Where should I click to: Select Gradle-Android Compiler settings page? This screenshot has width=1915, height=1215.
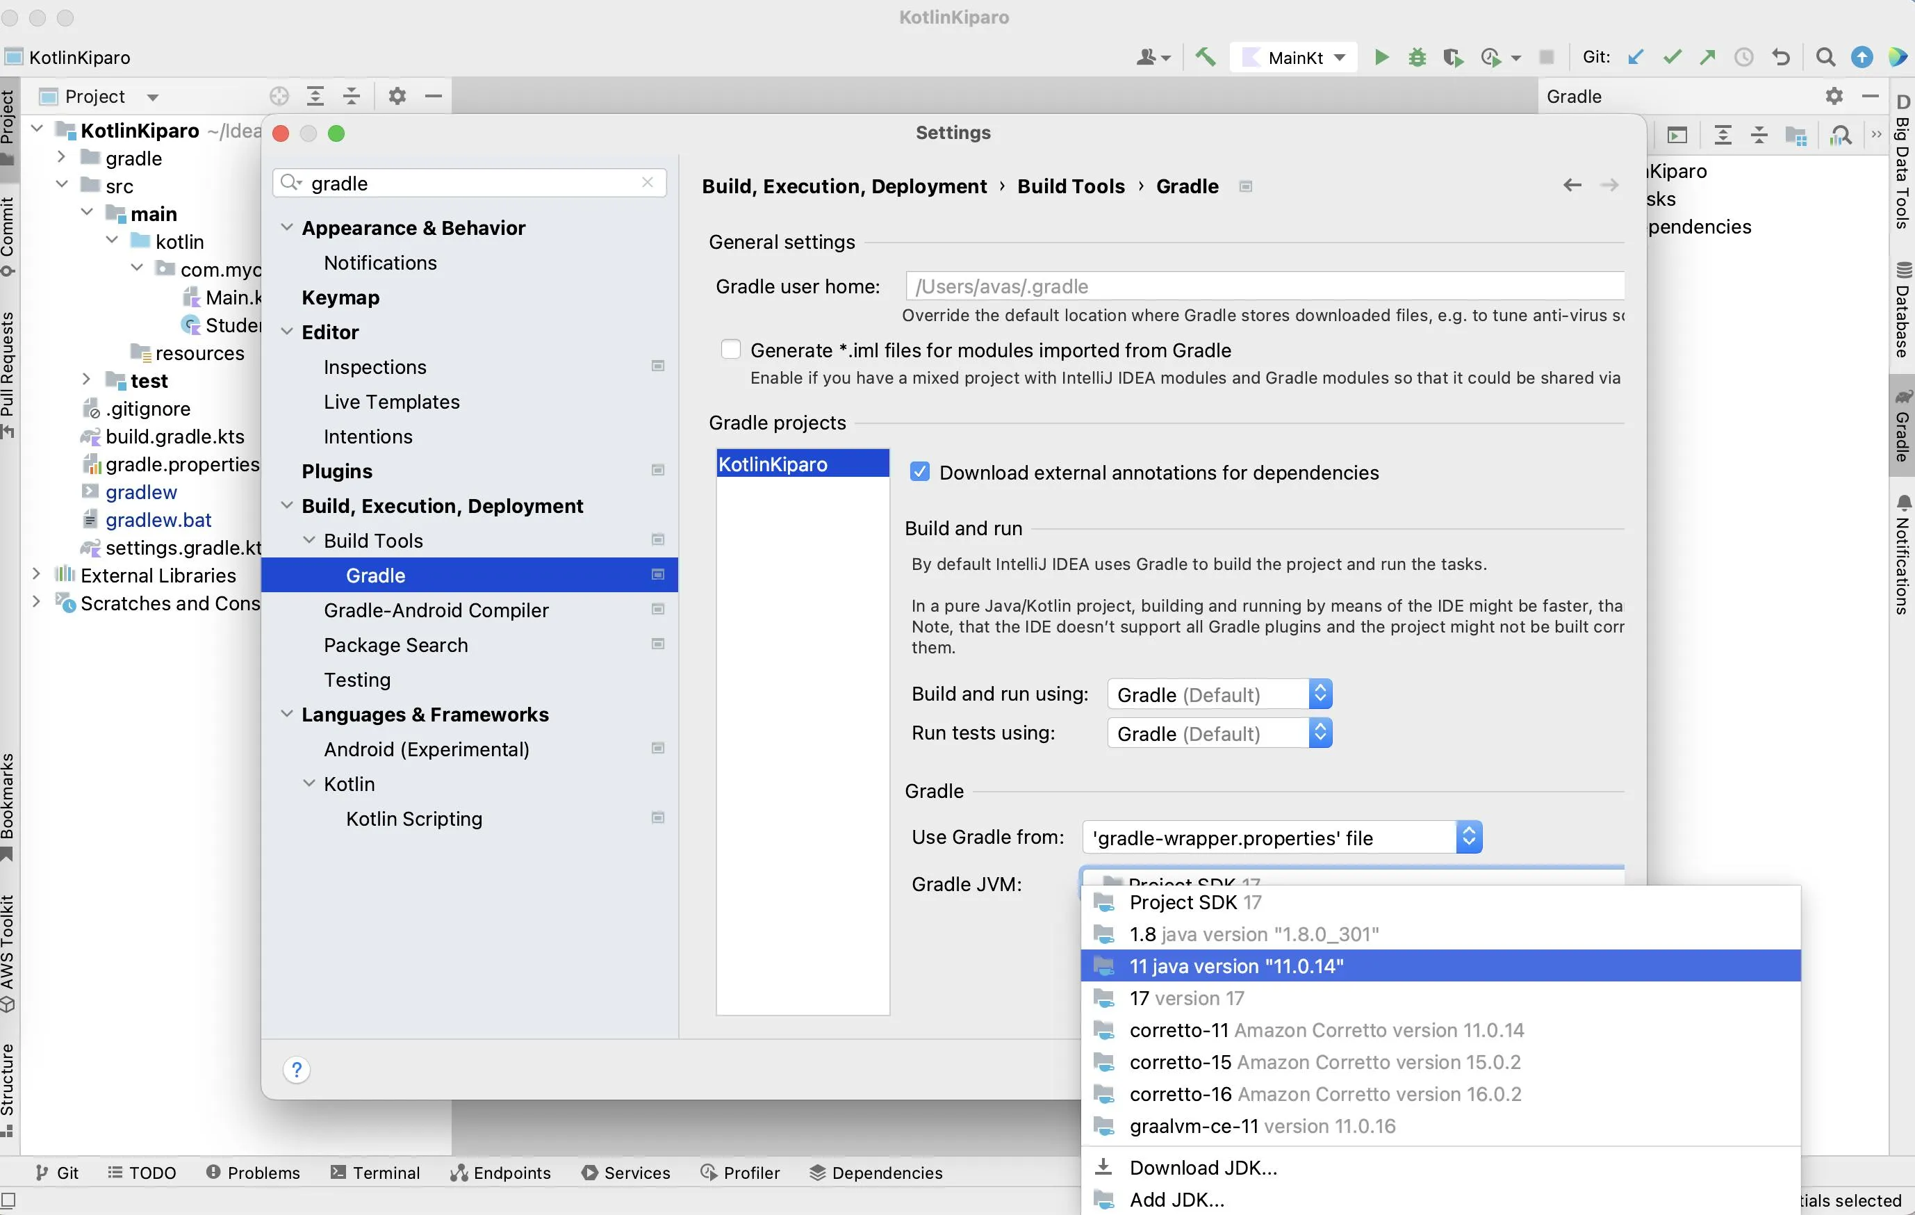coord(436,610)
